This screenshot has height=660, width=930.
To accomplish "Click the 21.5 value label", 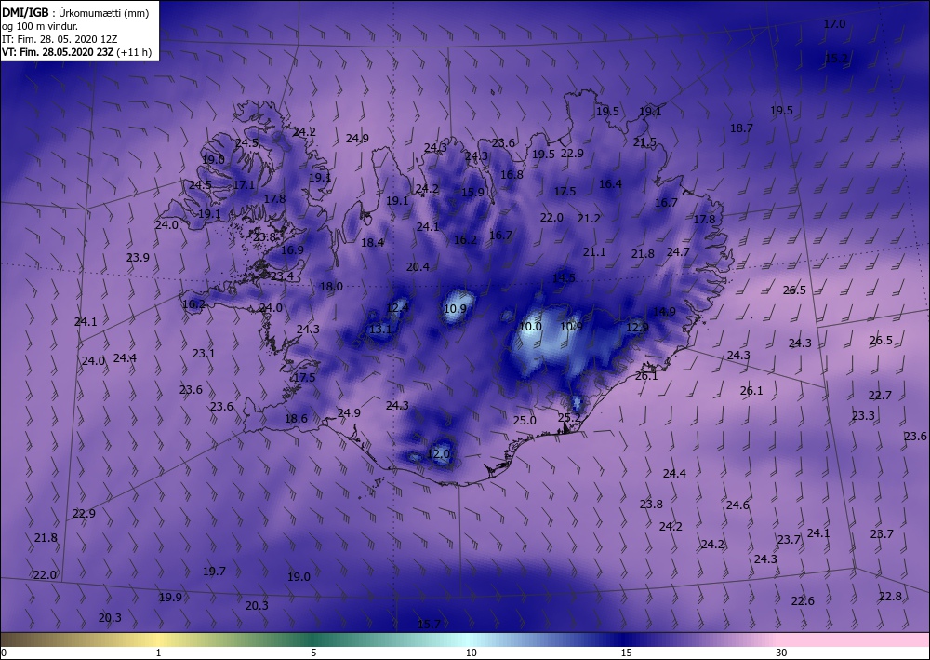I will [644, 141].
